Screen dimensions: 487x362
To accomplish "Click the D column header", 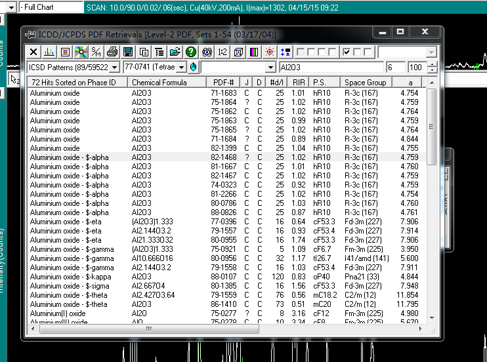I will pos(259,82).
